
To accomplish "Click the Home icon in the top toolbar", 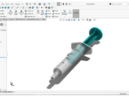I will coord(27,4).
